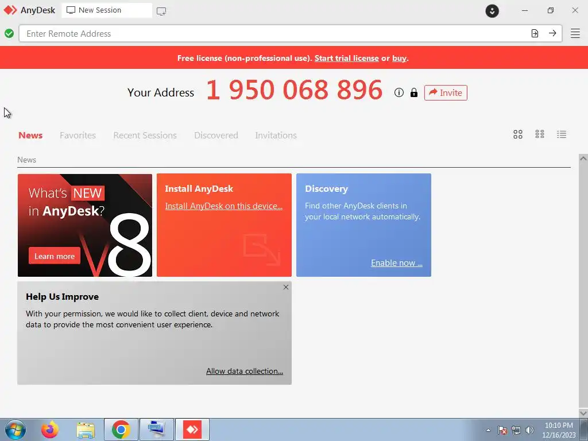Open the Explorer folder in taskbar

tap(86, 430)
